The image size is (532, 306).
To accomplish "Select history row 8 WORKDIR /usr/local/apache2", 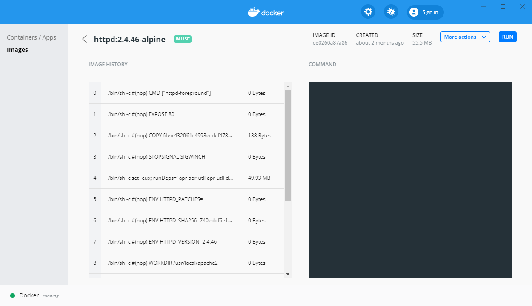I will [186, 263].
